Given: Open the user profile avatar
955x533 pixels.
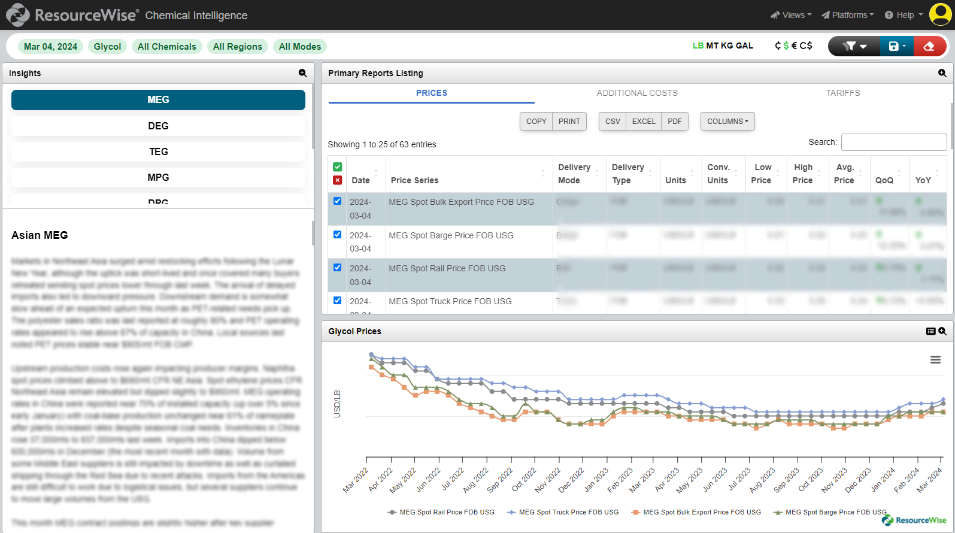Looking at the screenshot, I should tap(940, 14).
